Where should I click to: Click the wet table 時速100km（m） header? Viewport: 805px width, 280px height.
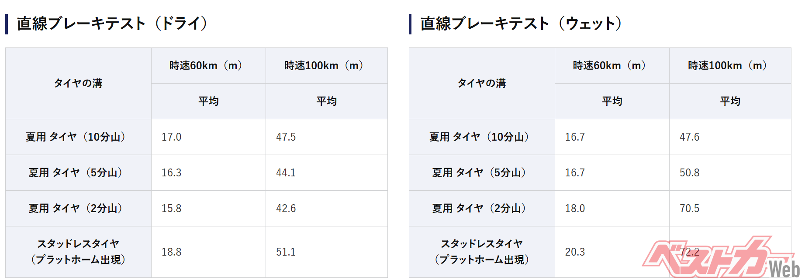730,66
